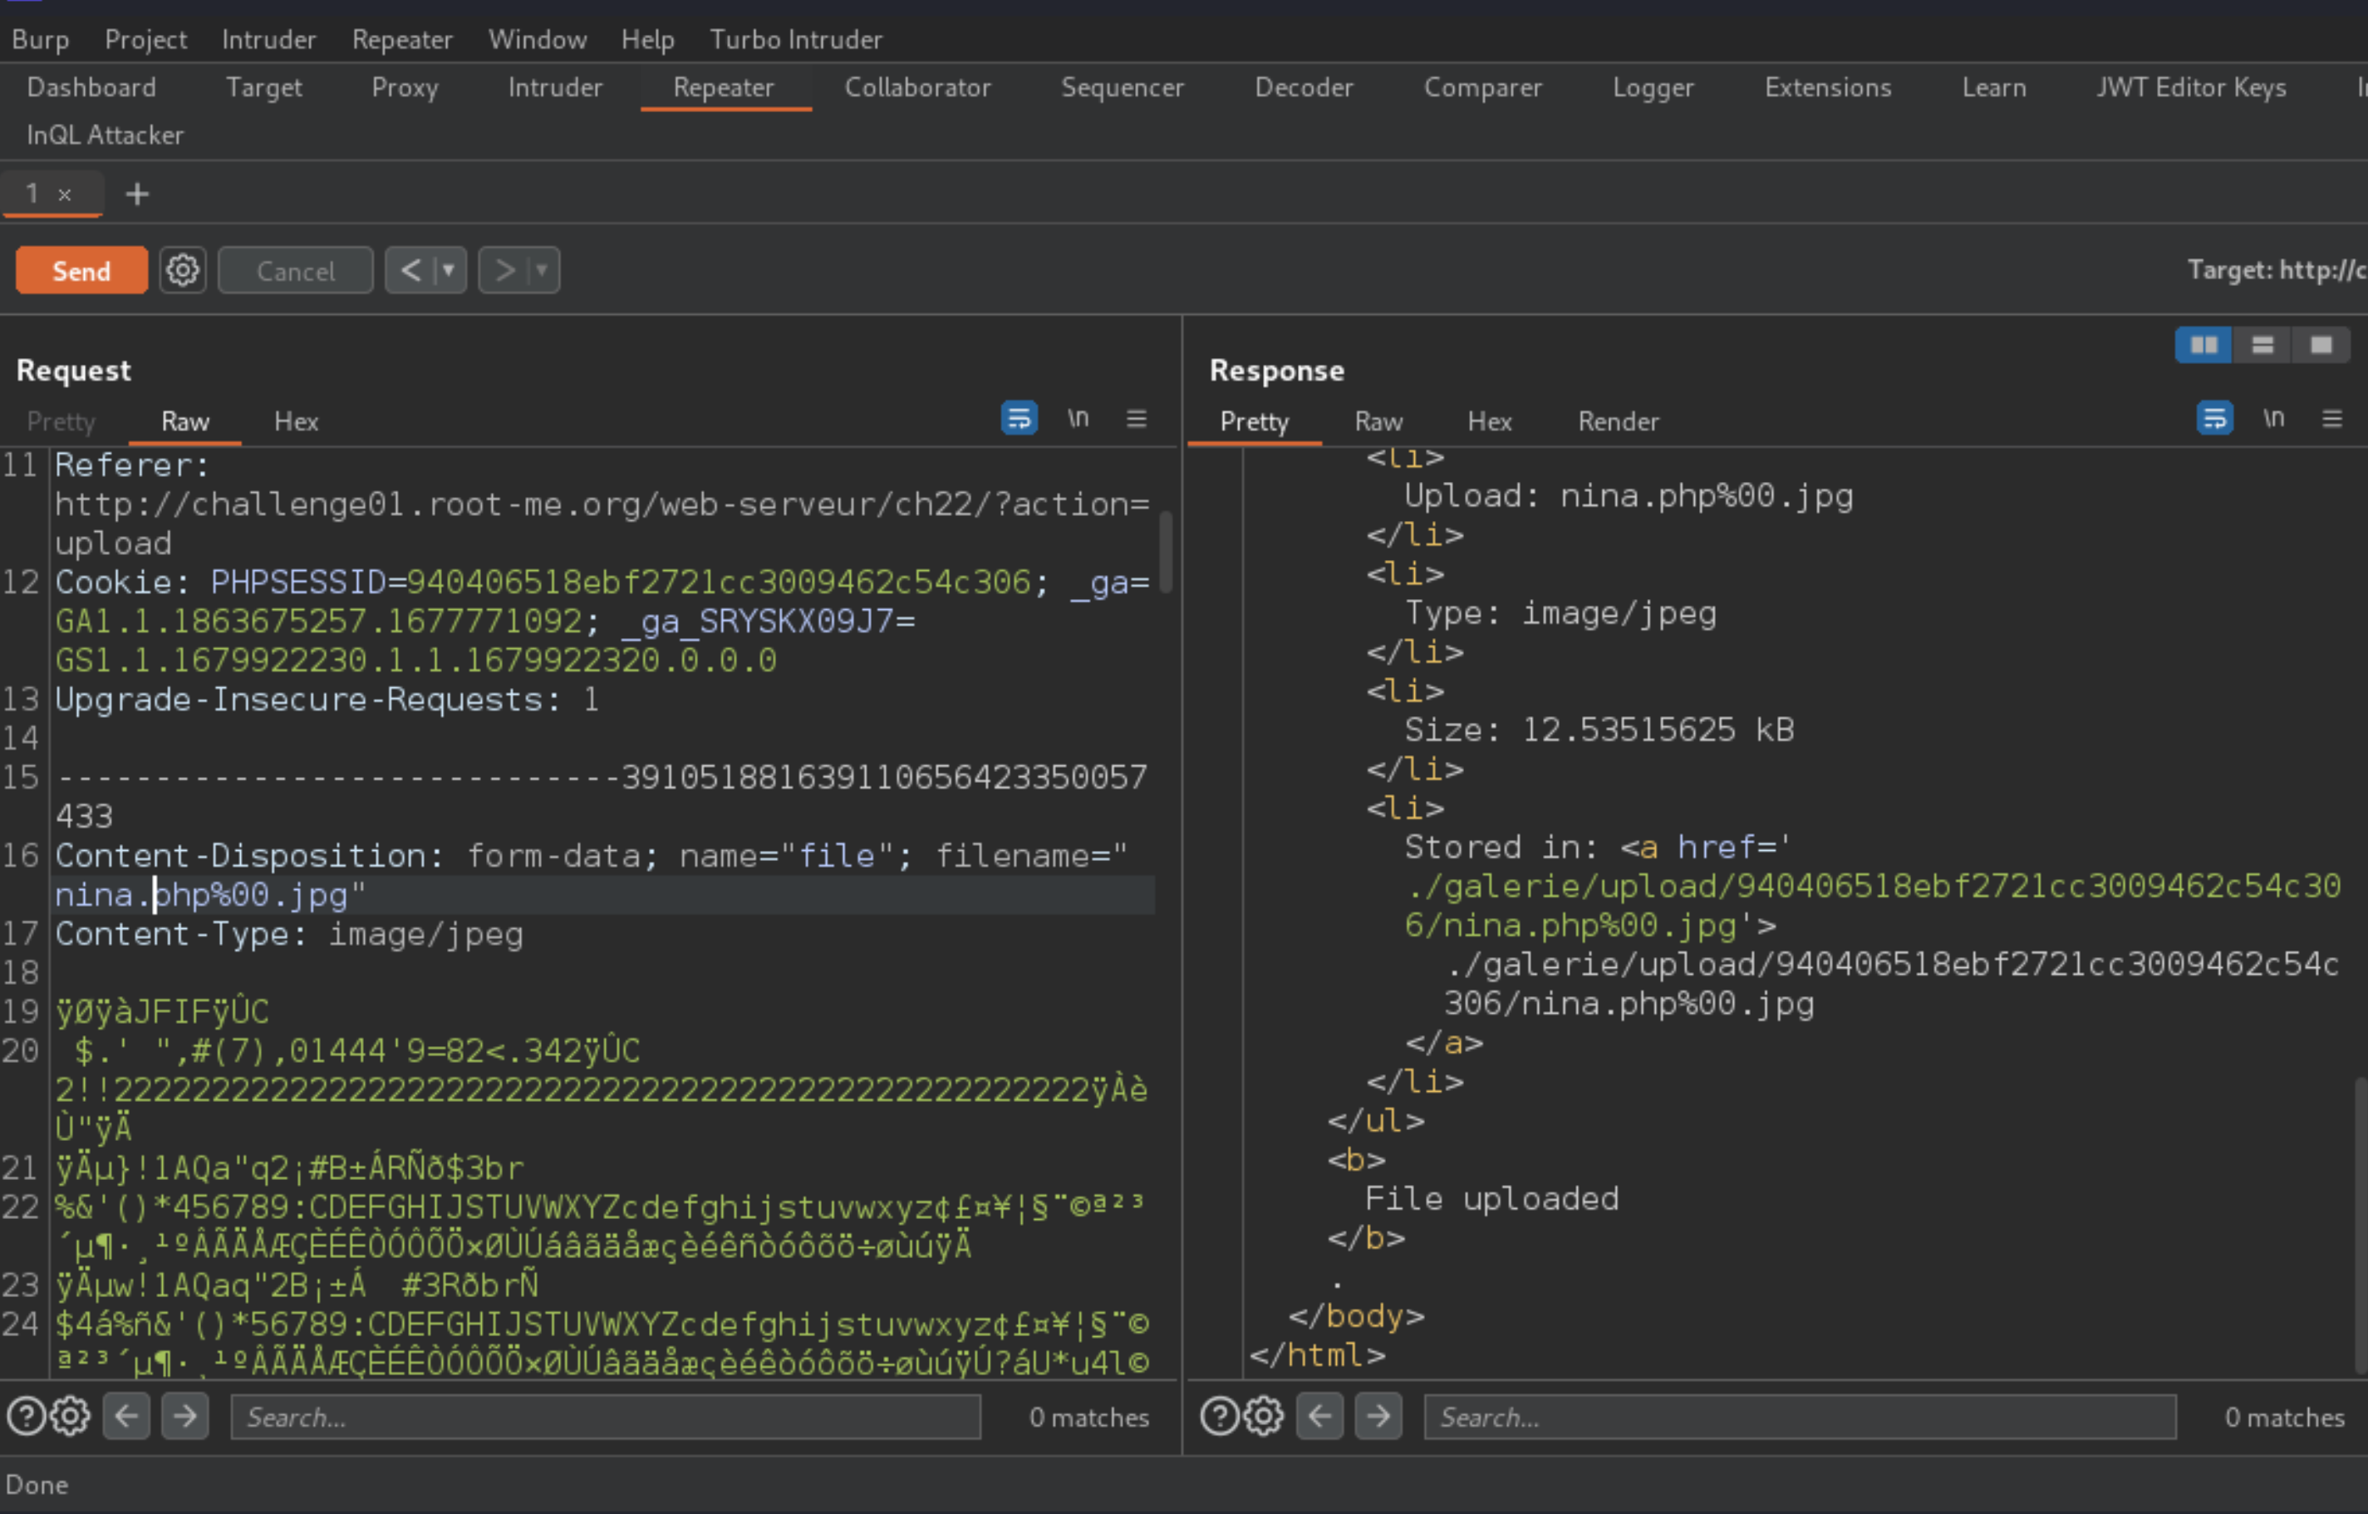Image resolution: width=2368 pixels, height=1514 pixels.
Task: Click the Cancel button
Action: tap(295, 271)
